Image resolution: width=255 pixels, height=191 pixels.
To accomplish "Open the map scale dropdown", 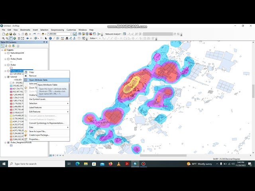I will coord(71,34).
